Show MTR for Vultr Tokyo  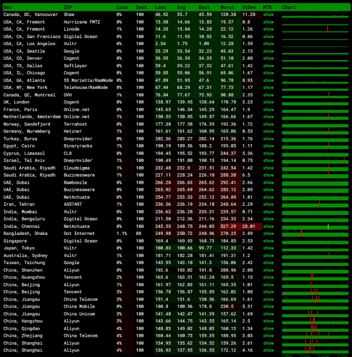[x=268, y=248]
